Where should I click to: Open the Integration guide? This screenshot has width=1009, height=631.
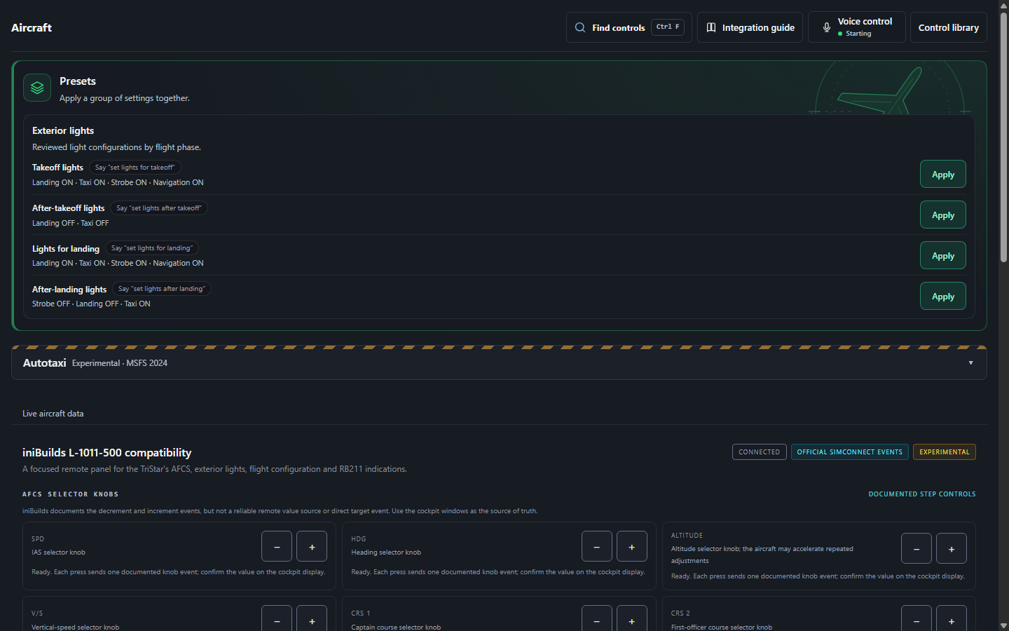point(750,27)
